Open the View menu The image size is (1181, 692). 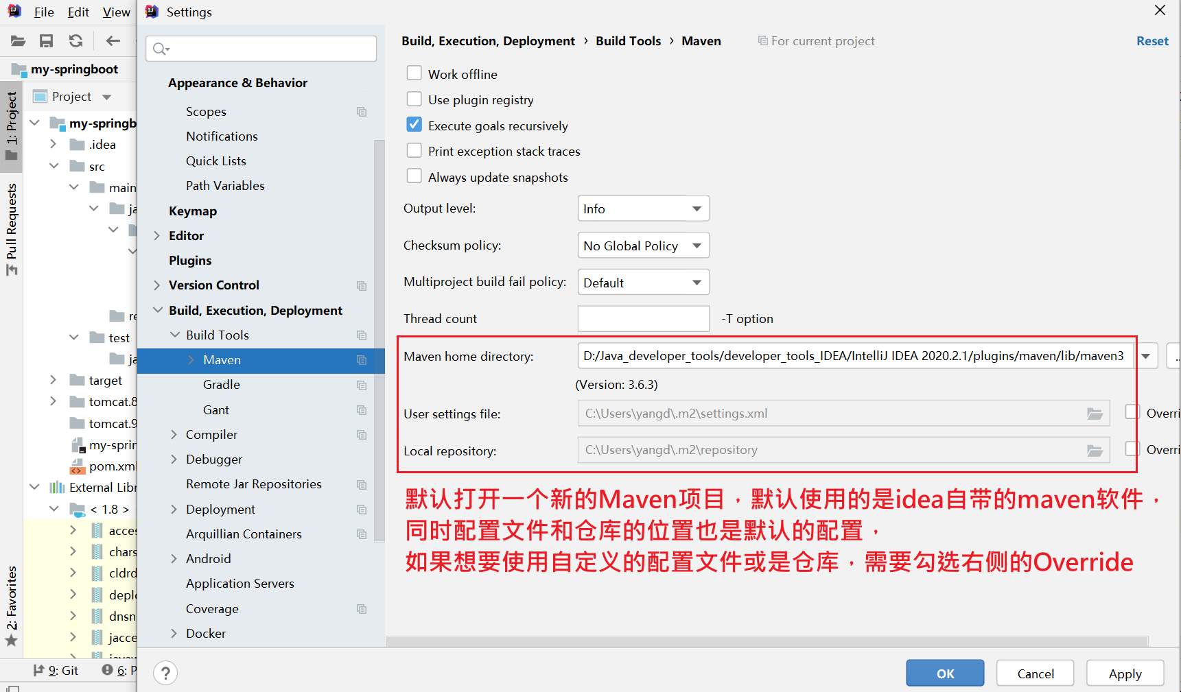click(x=116, y=12)
